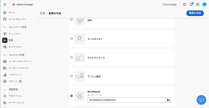Open ランディングページ in the sidebar
Image resolution: width=209 pixels, height=108 pixels.
(x=18, y=68)
